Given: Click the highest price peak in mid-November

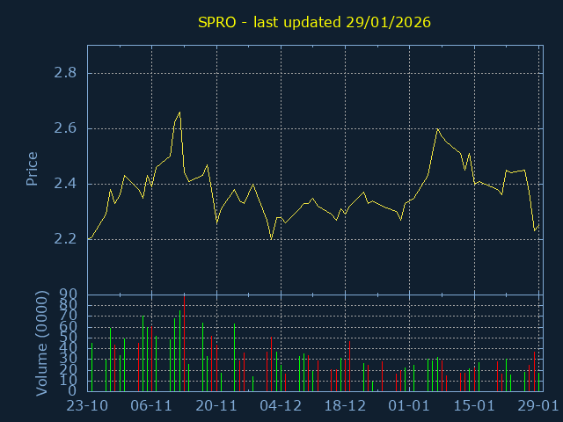Looking at the screenshot, I should coord(179,113).
